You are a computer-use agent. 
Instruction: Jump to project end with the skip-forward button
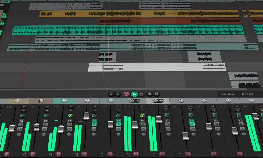(x=118, y=94)
